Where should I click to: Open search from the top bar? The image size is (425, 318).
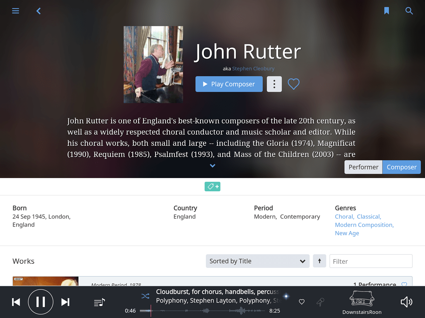click(409, 11)
